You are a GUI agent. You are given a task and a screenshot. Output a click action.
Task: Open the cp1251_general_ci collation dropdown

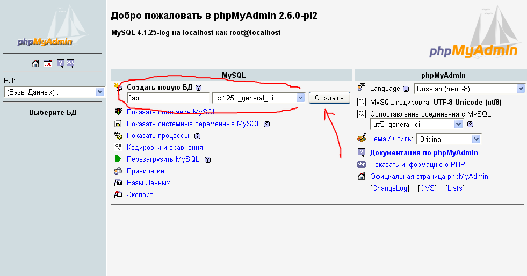coord(258,98)
